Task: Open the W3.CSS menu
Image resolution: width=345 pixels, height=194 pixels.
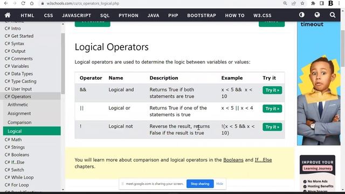Action: 263,16
